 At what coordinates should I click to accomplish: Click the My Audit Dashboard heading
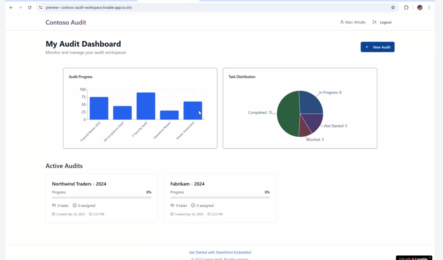pyautogui.click(x=83, y=44)
